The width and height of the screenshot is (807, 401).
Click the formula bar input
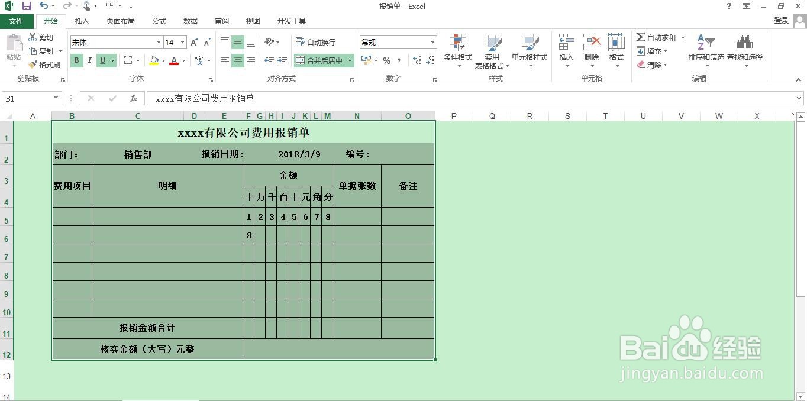click(x=470, y=98)
